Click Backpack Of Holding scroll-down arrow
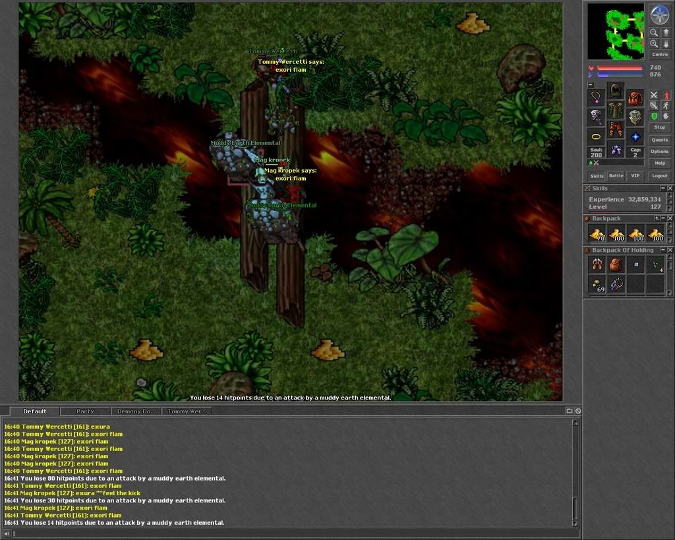The image size is (675, 540). tap(670, 293)
